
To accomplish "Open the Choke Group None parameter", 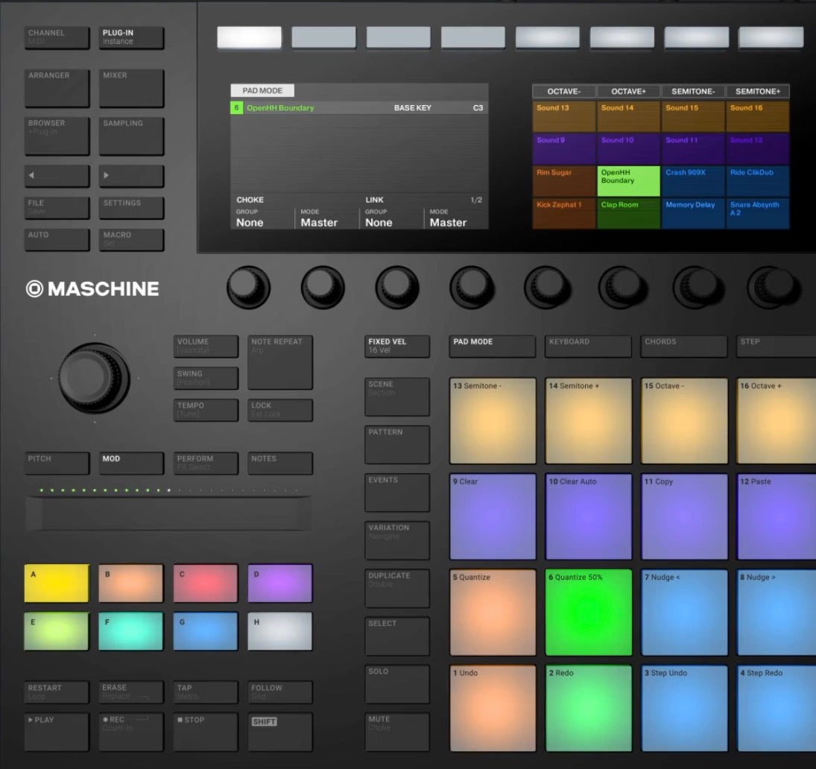I will 262,218.
